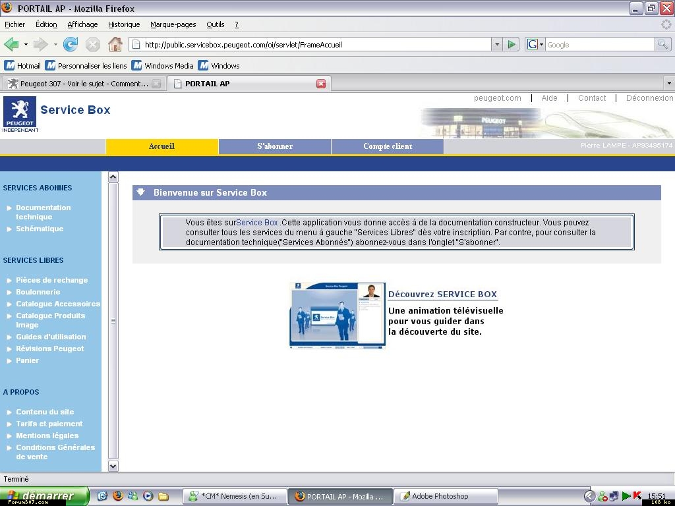Open Contenu du site

coord(45,412)
